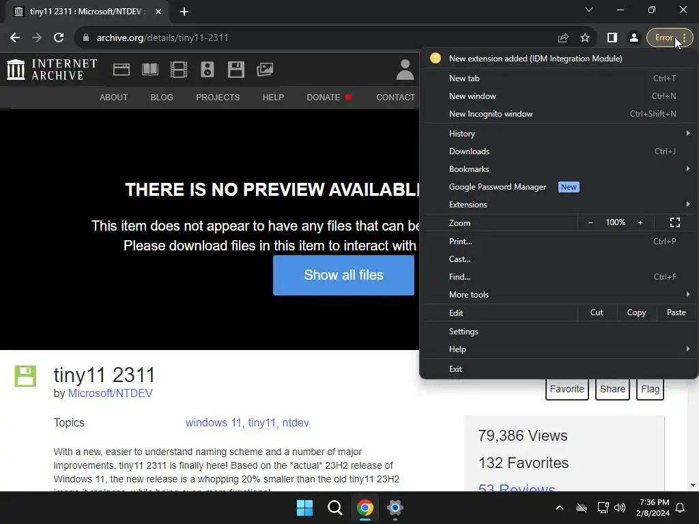The height and width of the screenshot is (524, 699).
Task: Choose New window menu item
Action: point(560,96)
